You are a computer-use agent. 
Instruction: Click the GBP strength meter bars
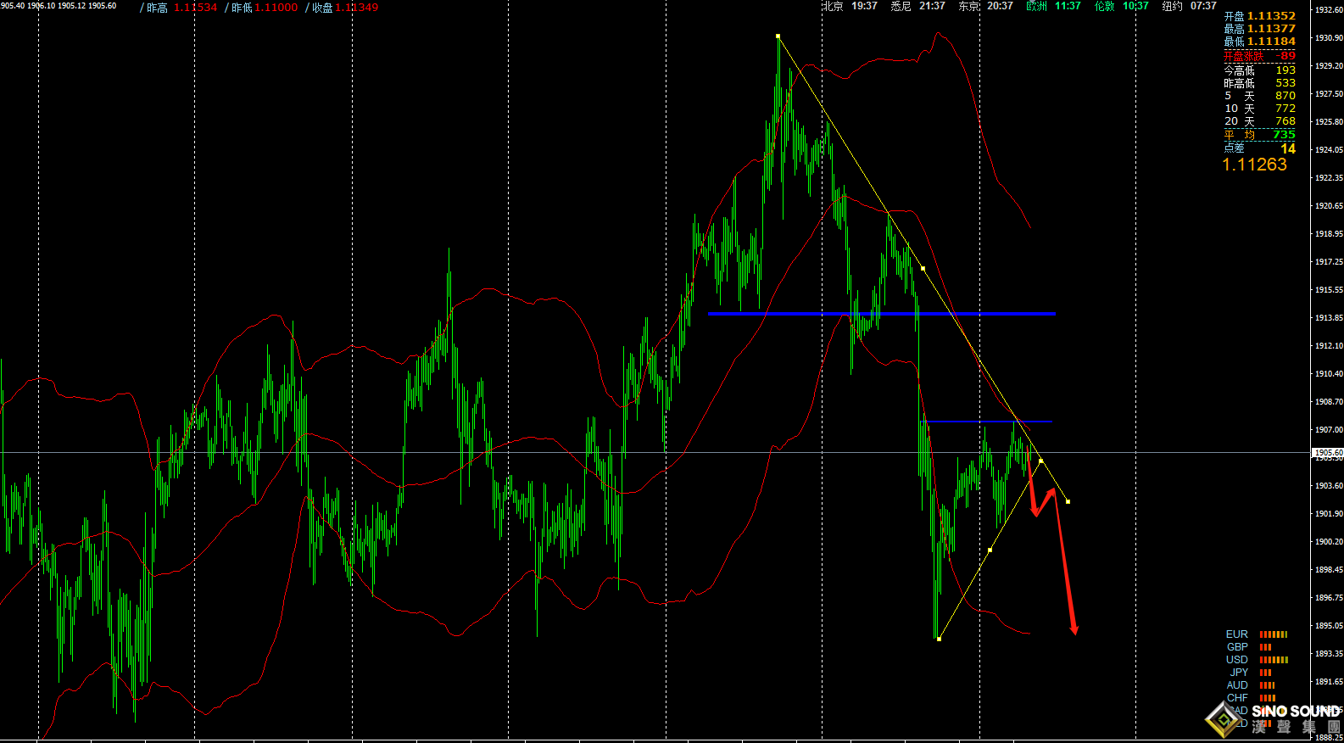1265,647
